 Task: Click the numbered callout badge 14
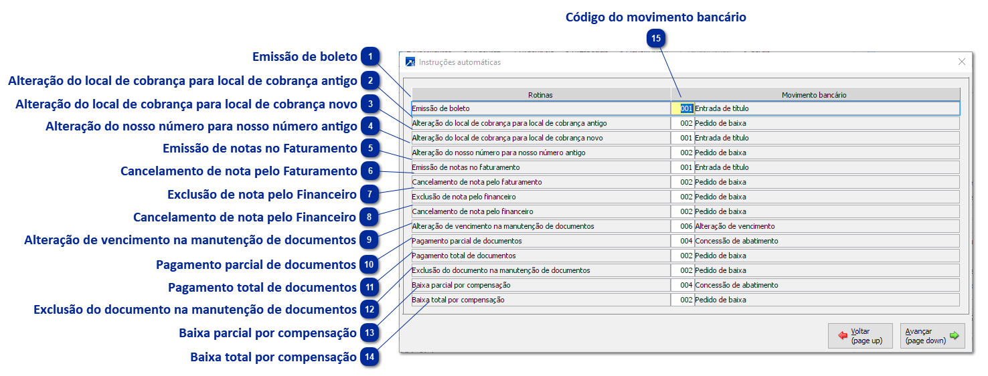tap(370, 357)
